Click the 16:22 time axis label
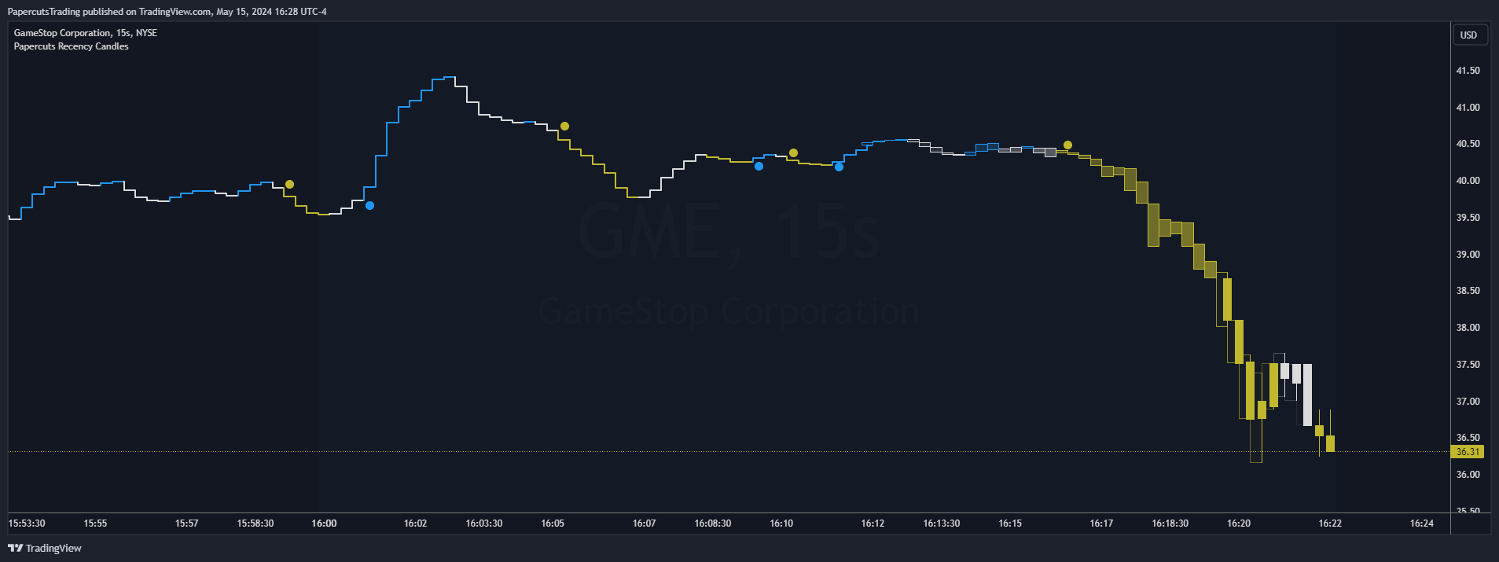1499x562 pixels. tap(1330, 523)
